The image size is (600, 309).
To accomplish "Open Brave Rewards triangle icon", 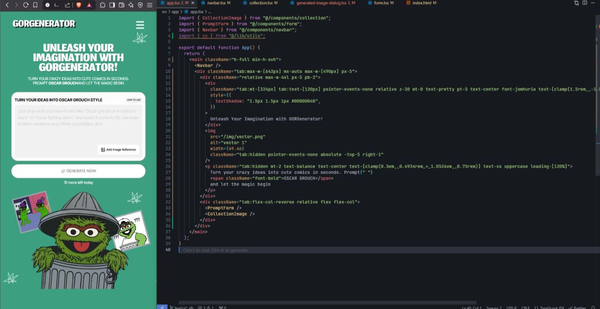I will [88, 5].
